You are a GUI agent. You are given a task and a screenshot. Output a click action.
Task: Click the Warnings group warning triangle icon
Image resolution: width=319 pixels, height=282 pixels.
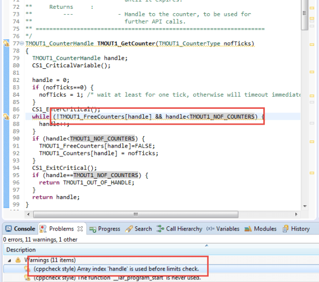point(18,260)
